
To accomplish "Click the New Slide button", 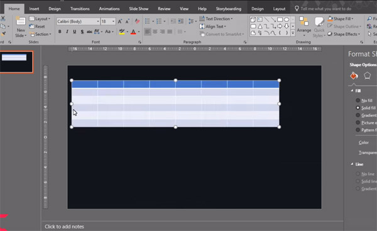I will tap(21, 26).
